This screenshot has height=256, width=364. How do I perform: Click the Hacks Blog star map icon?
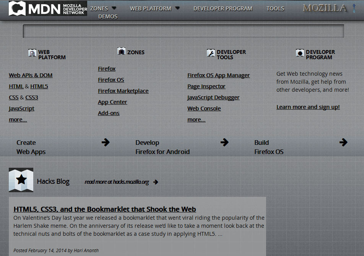point(21,180)
